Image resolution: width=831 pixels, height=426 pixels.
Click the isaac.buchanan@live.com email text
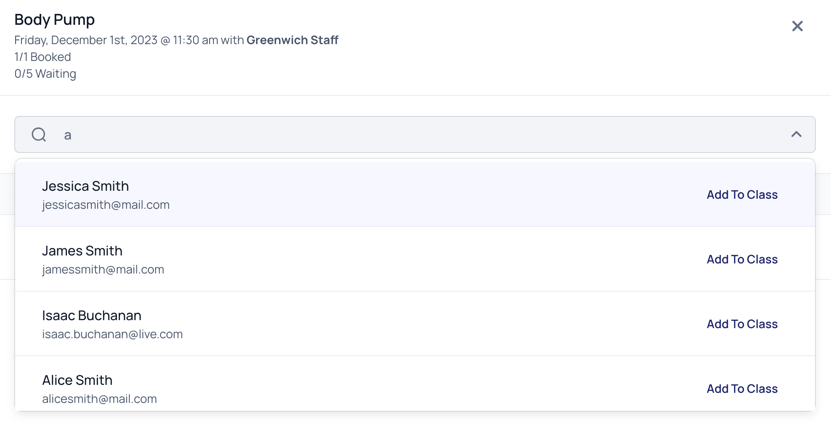click(112, 334)
